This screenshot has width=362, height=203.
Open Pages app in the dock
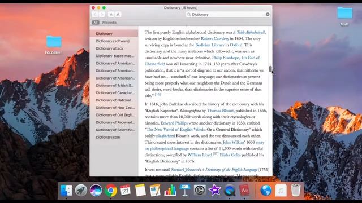[x=155, y=191]
